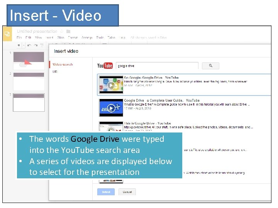Open the Arrange menu

87,37
